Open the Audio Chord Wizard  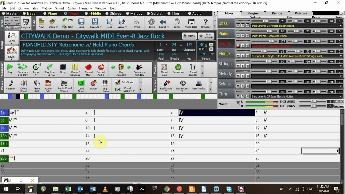(x=65, y=86)
